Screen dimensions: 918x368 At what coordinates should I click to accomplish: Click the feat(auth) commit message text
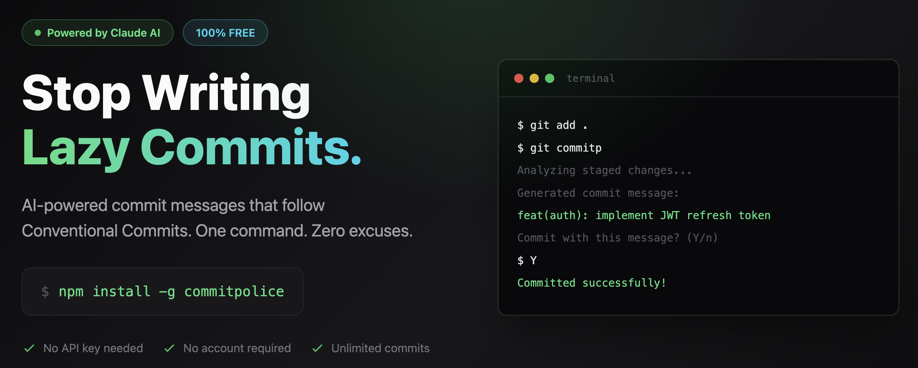(x=644, y=215)
